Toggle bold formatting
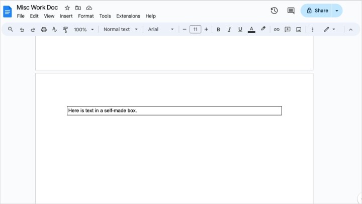Viewport: 362px width, 204px height. (218, 30)
